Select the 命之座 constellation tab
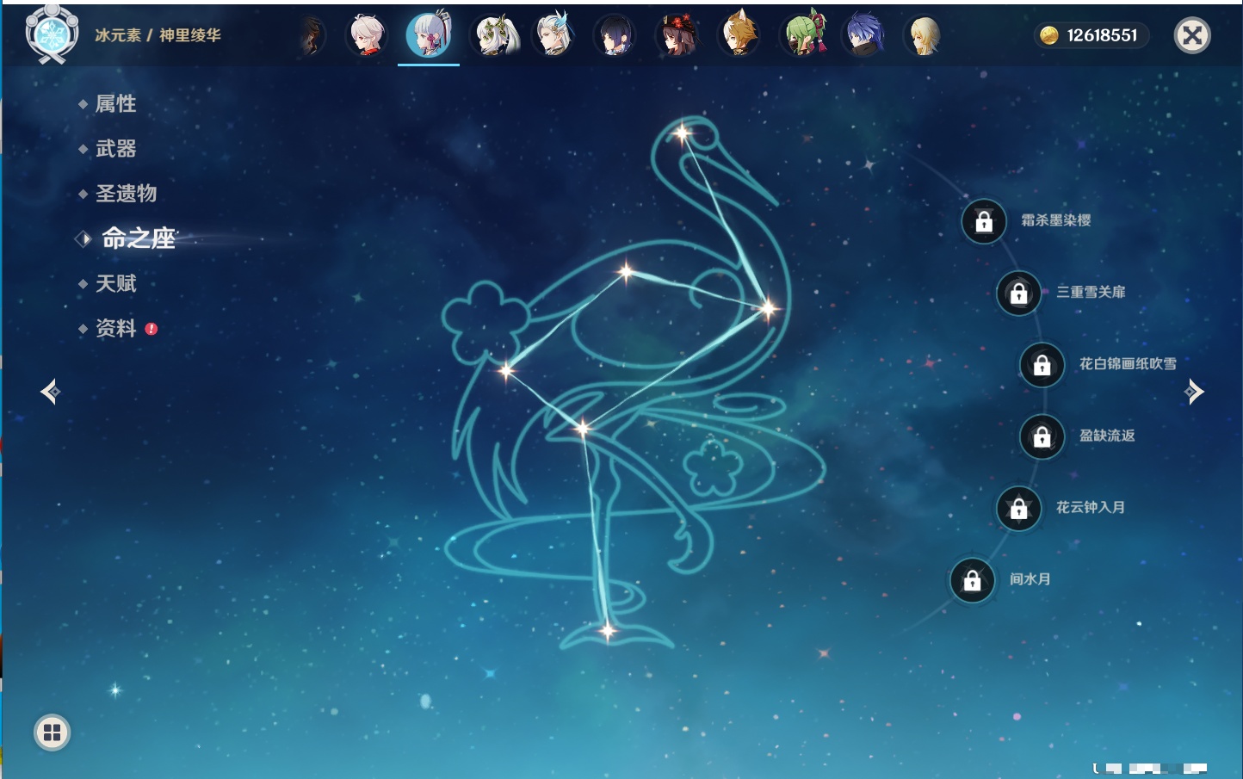Viewport: 1243px width, 779px height. [138, 238]
